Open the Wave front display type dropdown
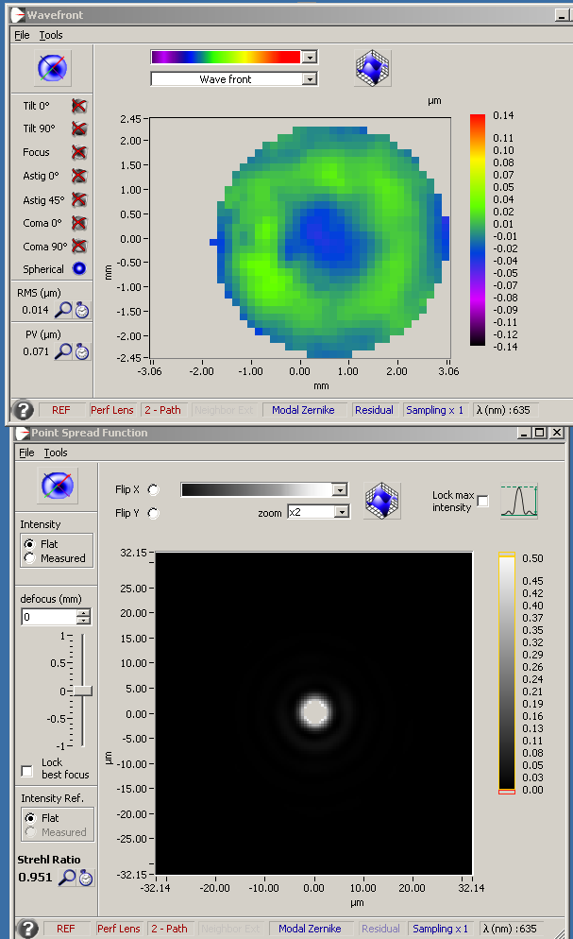The width and height of the screenshot is (573, 939). tap(309, 79)
